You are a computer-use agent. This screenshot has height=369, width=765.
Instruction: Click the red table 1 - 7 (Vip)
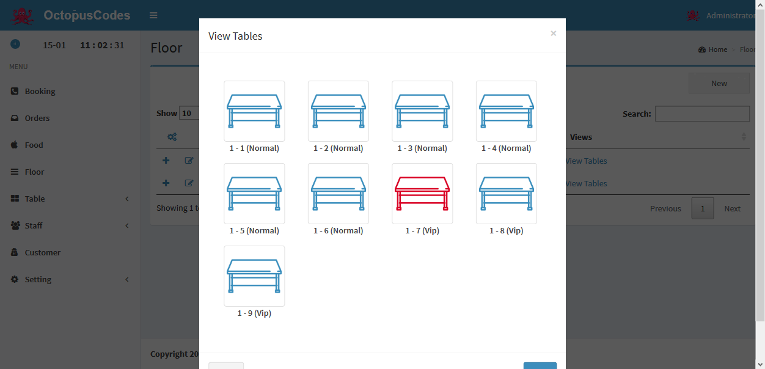(422, 194)
